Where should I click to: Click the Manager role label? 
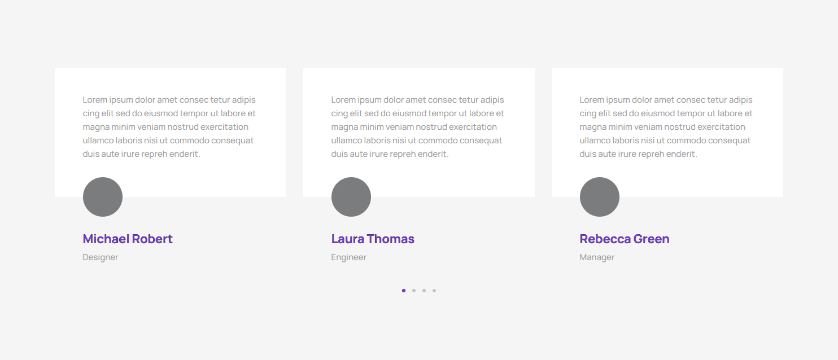coord(597,257)
